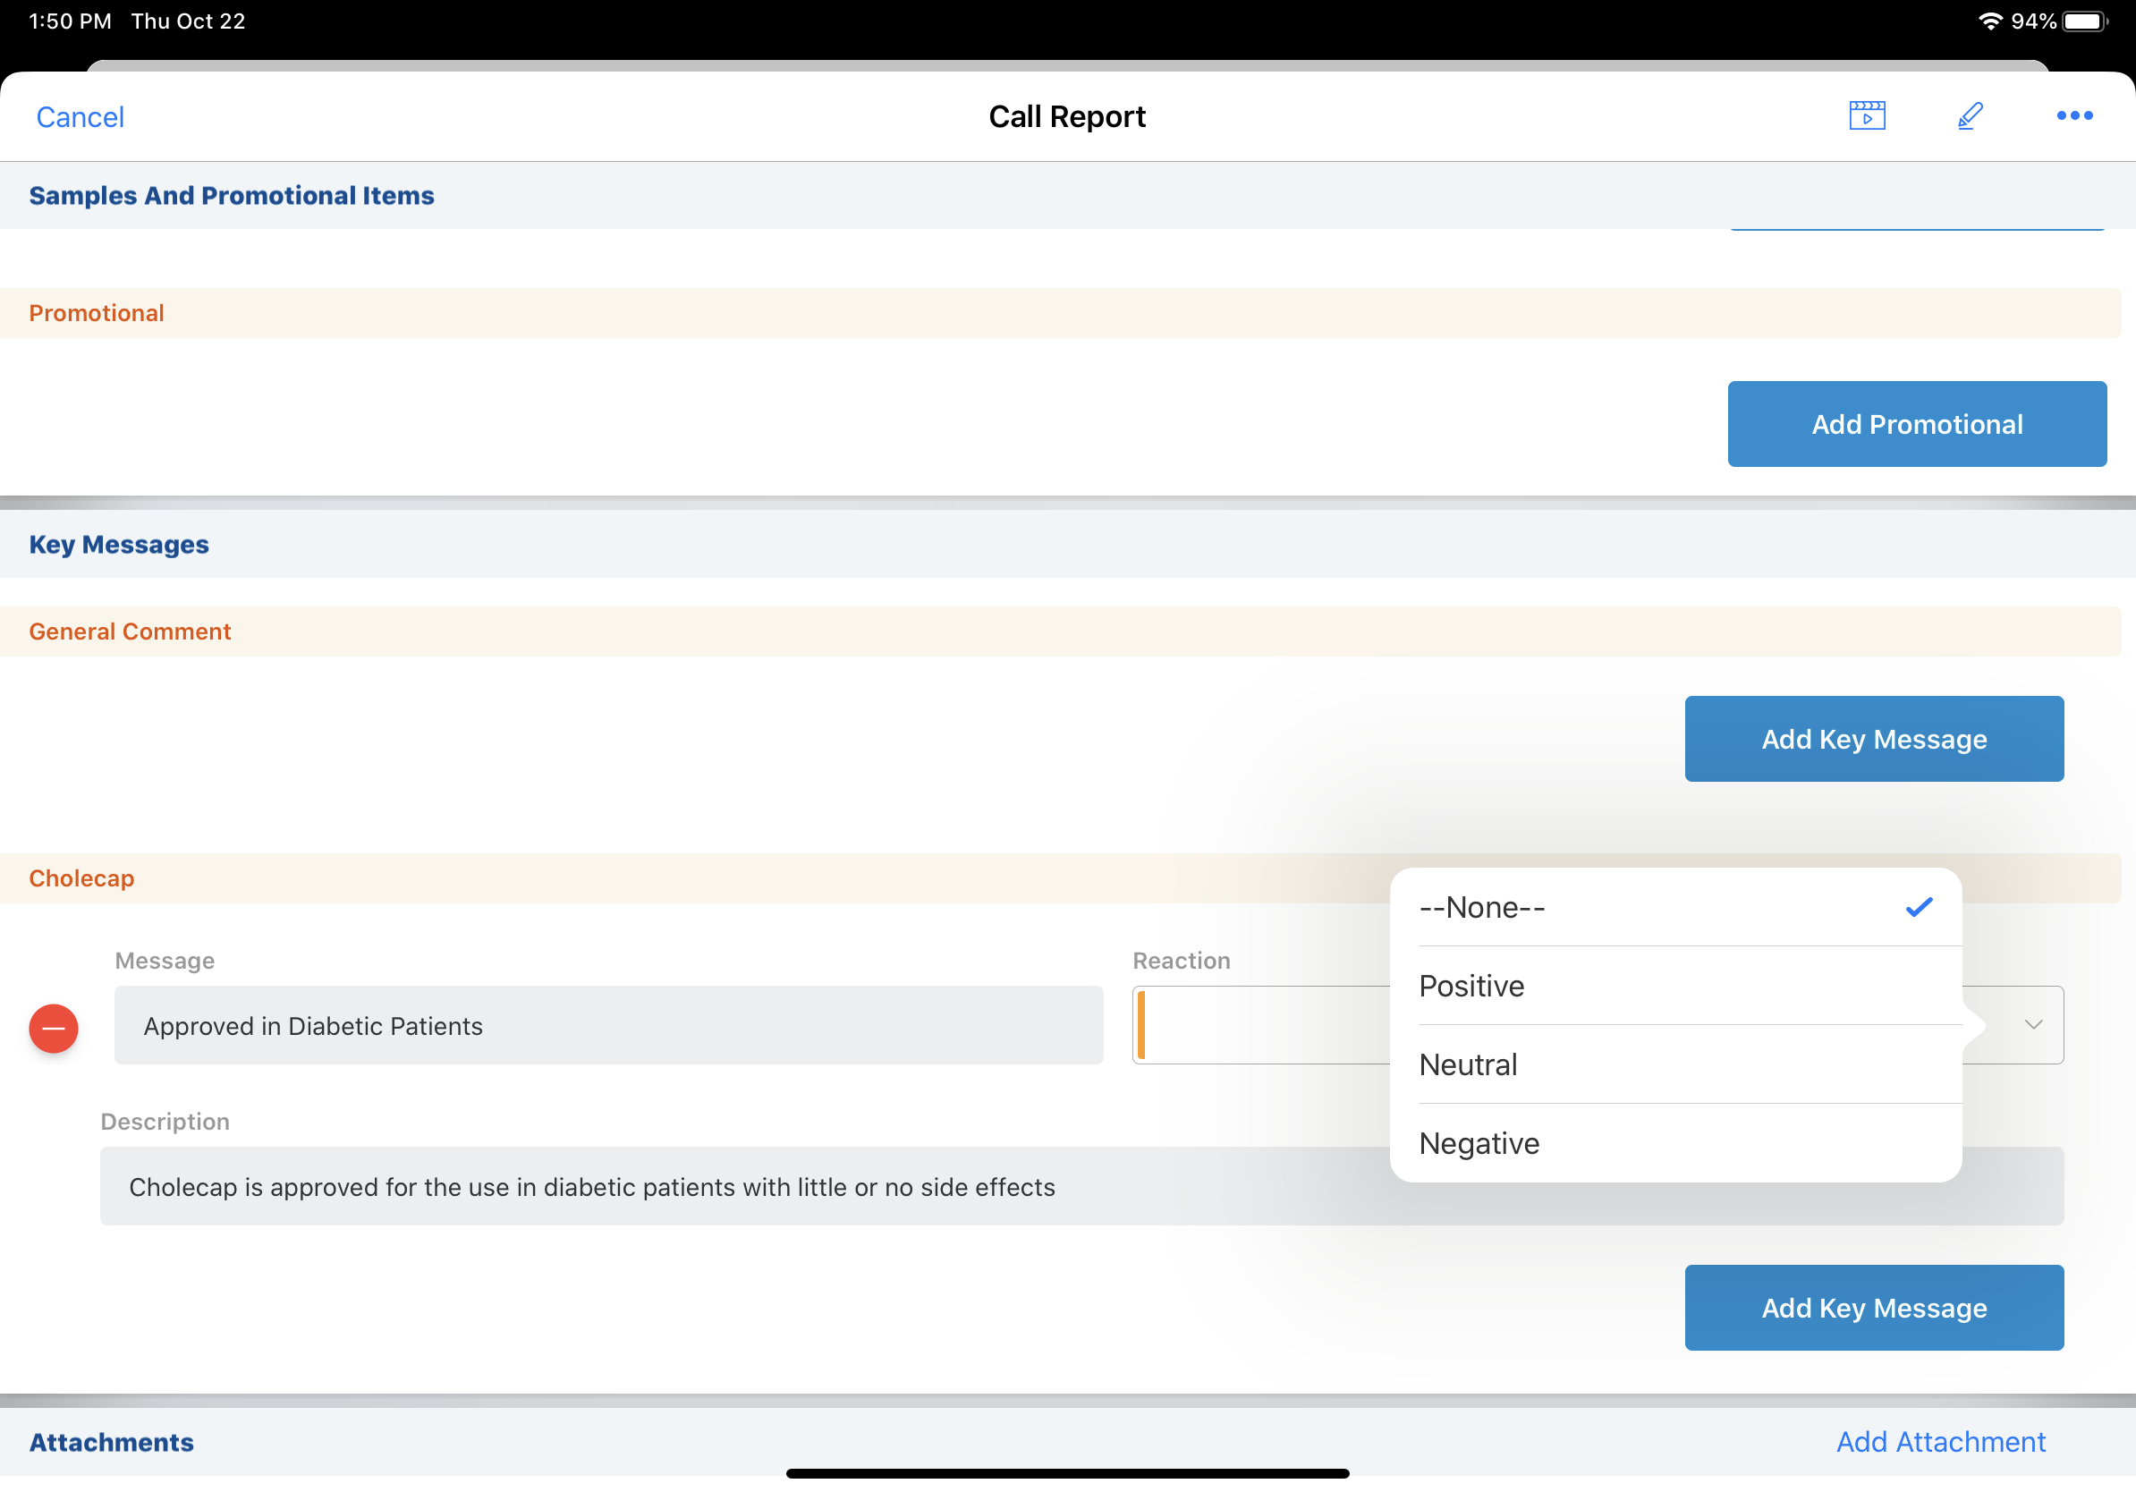Add Key Message under General Comment
The height and width of the screenshot is (1492, 2136).
pos(1874,739)
